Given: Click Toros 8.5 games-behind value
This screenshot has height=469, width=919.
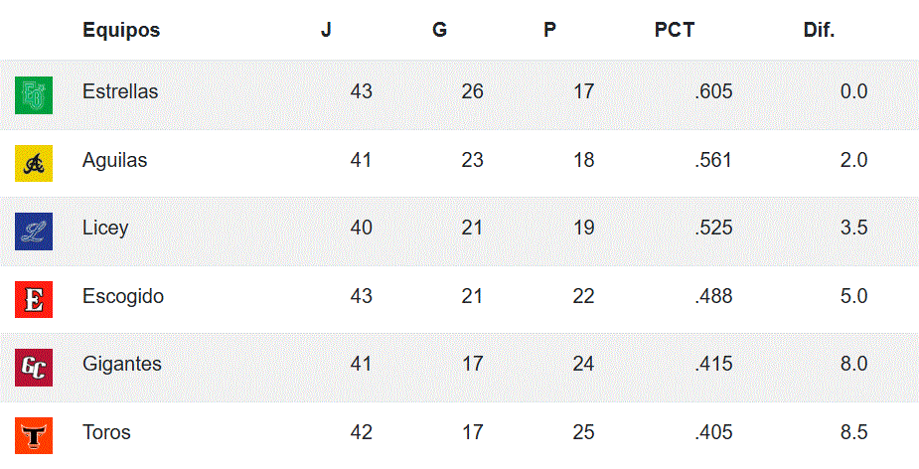Looking at the screenshot, I should coord(853,432).
